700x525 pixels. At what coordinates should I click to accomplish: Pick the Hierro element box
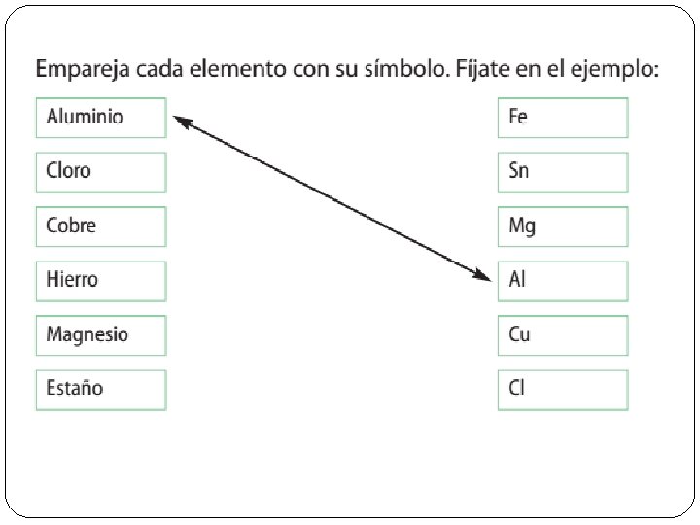[x=100, y=281]
